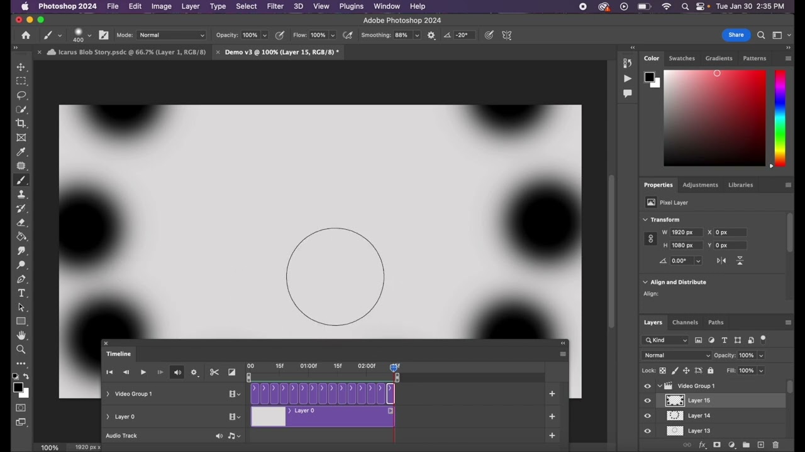Select the Lasso tool
The width and height of the screenshot is (805, 452).
21,95
